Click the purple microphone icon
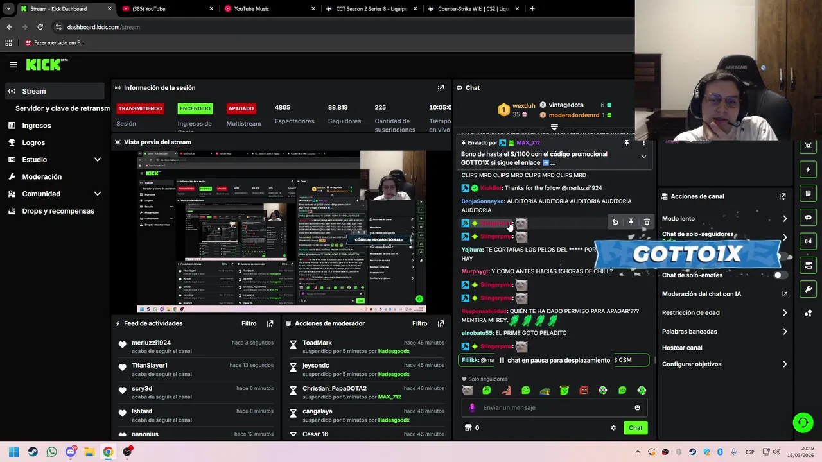This screenshot has height=462, width=822. pyautogui.click(x=472, y=407)
